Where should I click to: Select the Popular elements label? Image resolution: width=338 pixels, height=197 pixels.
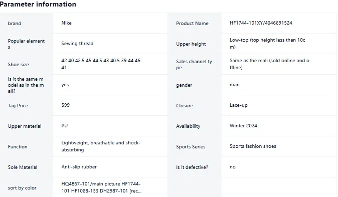click(x=26, y=44)
